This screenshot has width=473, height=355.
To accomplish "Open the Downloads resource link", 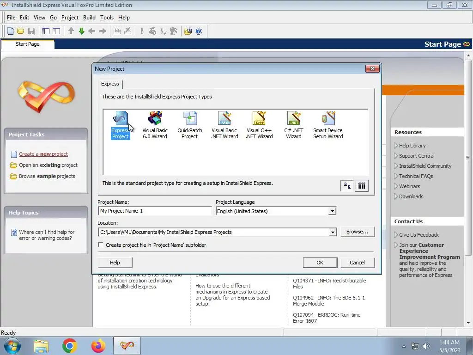I will tap(412, 196).
